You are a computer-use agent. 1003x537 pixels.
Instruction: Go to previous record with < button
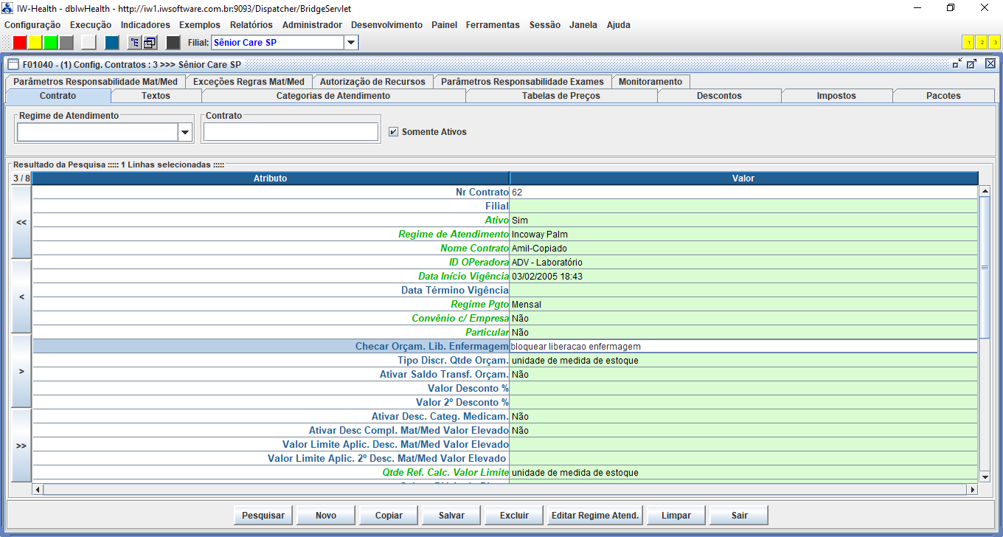click(x=21, y=297)
